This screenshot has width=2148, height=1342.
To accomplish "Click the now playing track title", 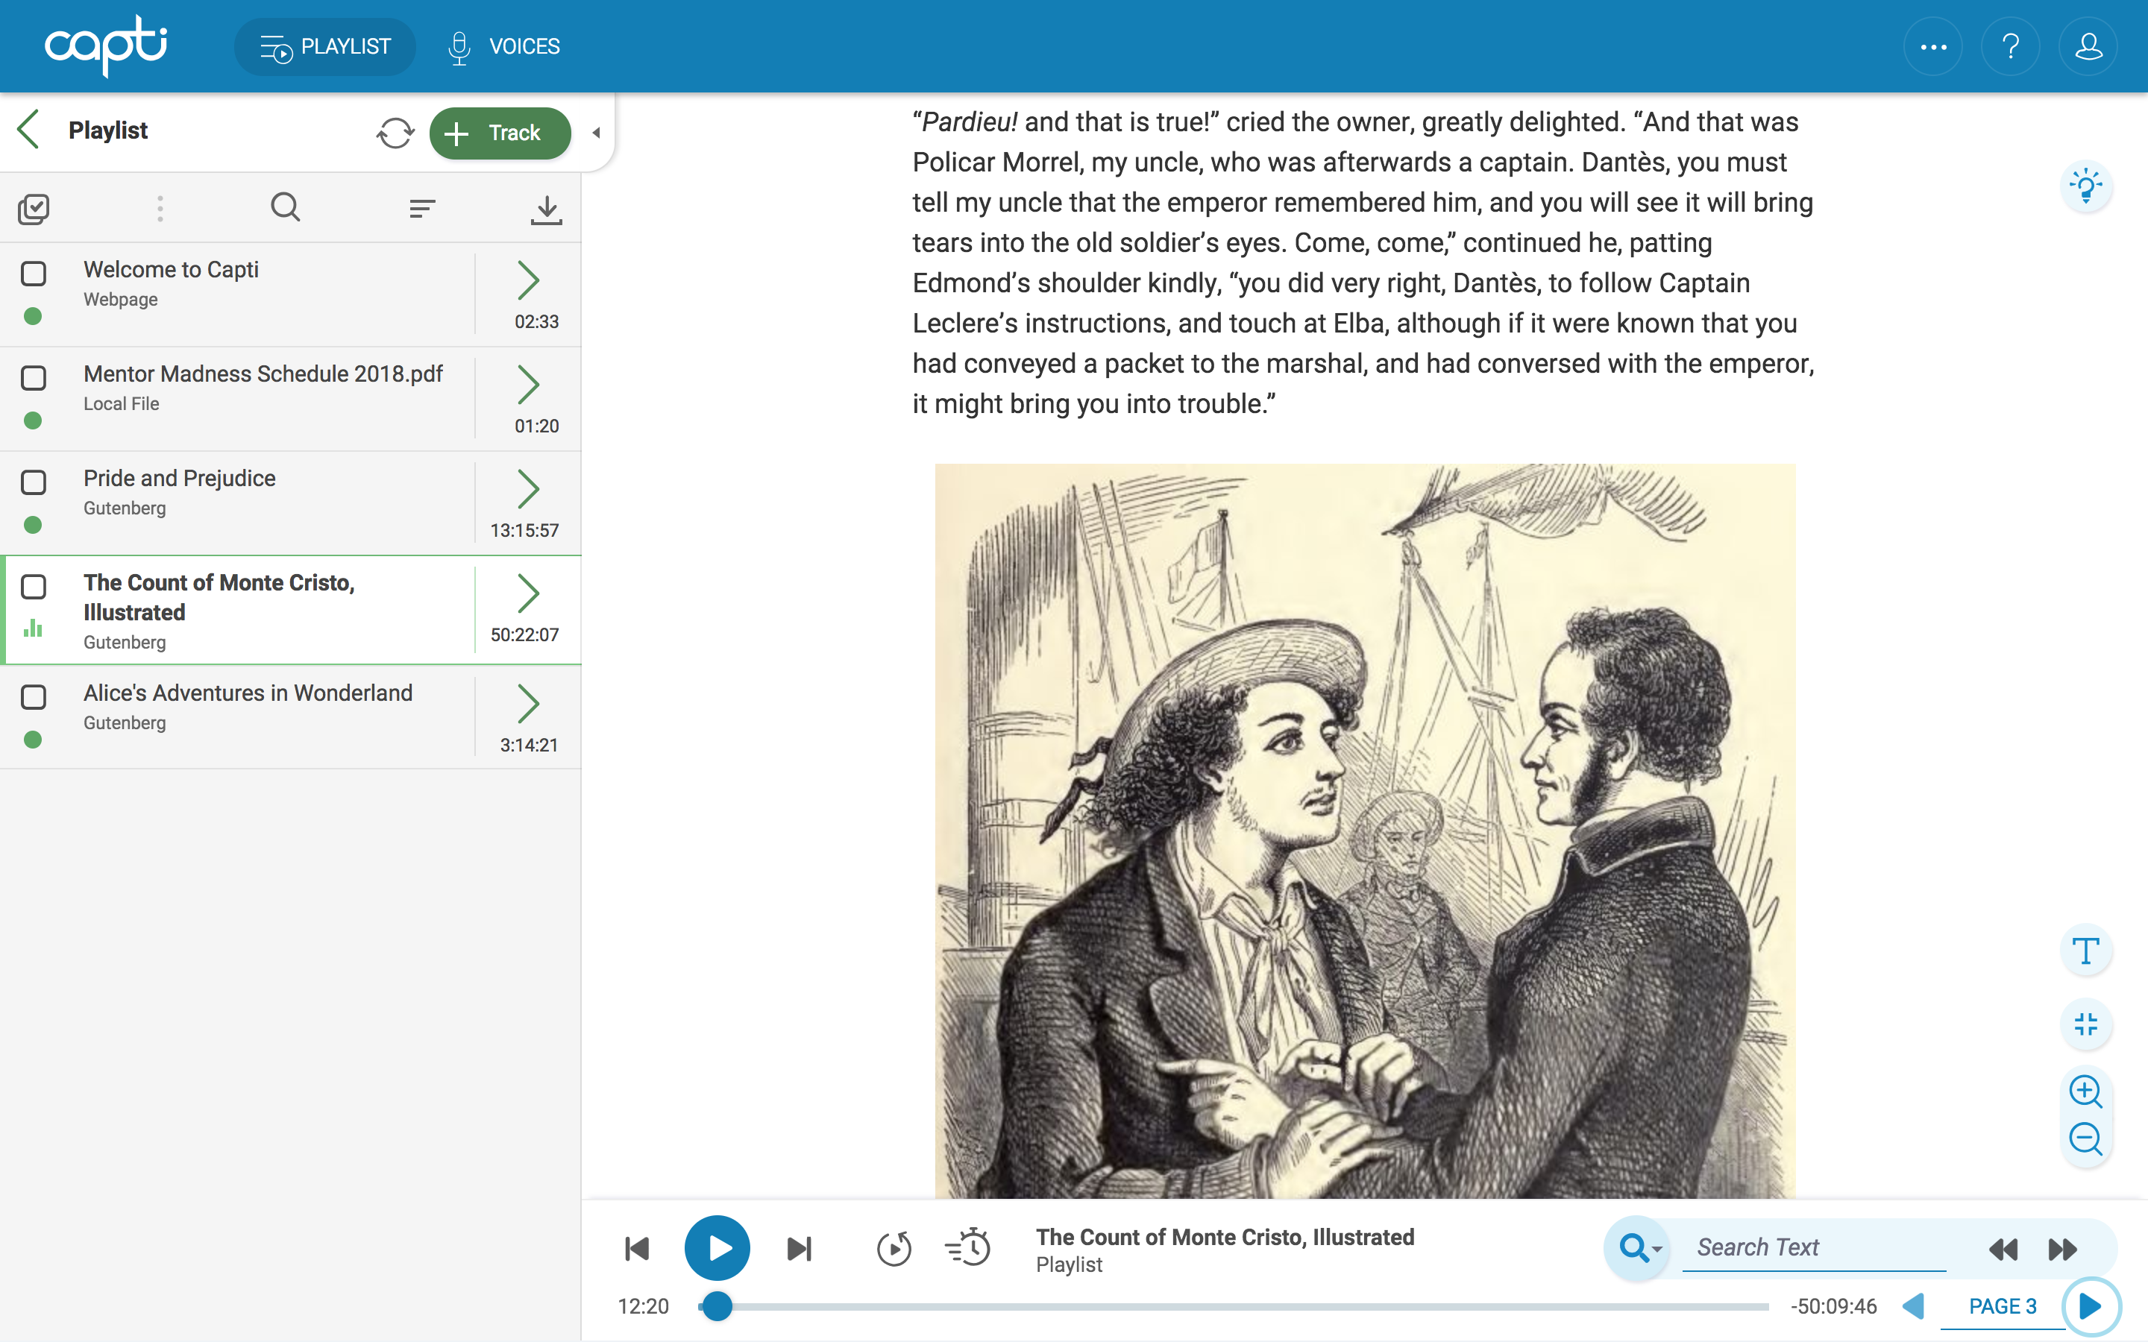I will (x=1225, y=1236).
